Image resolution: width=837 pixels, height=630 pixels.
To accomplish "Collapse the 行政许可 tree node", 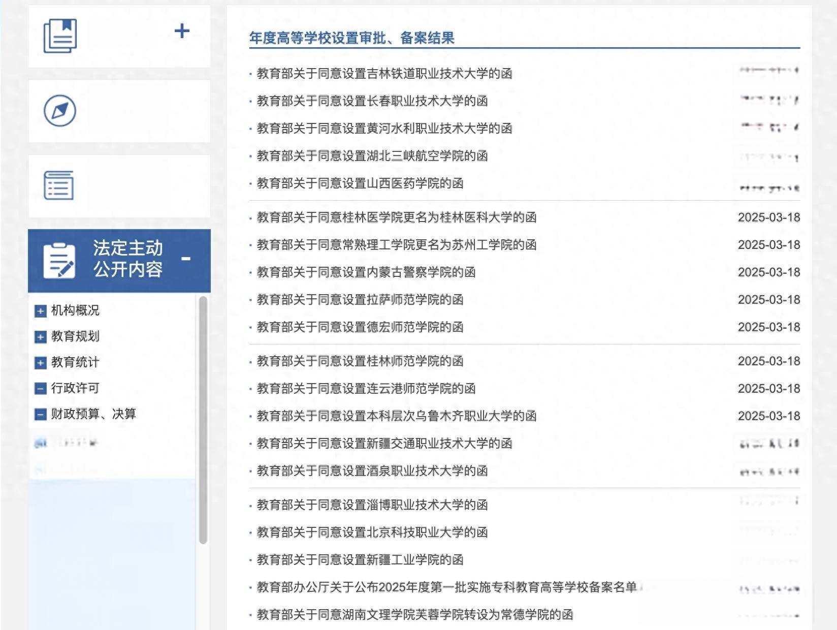I will tap(41, 389).
